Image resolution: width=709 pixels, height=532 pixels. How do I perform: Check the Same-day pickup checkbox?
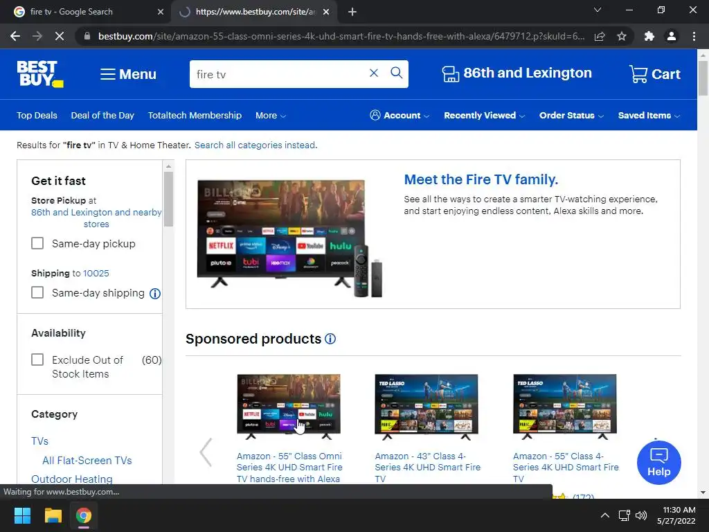[37, 243]
